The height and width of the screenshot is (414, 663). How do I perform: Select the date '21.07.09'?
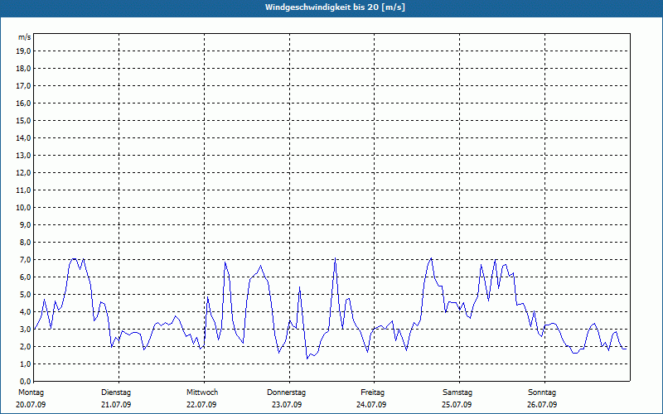tap(116, 405)
